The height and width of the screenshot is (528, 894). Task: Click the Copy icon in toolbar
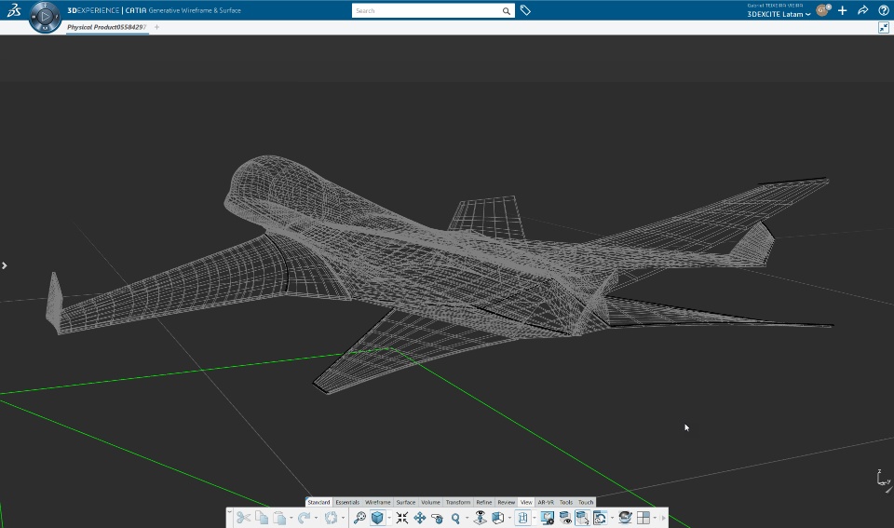pyautogui.click(x=262, y=518)
